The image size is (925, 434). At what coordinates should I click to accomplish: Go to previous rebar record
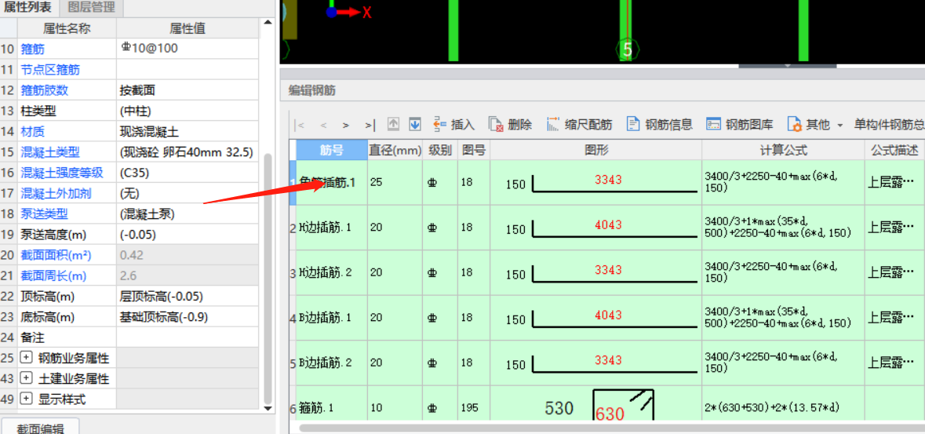(x=323, y=125)
